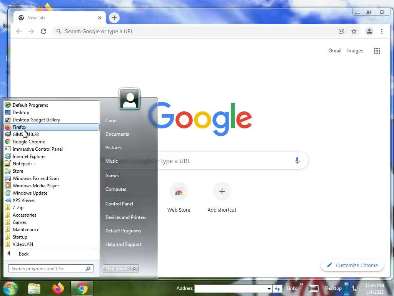
Task: Expand the Maintenance folder
Action: (52, 230)
